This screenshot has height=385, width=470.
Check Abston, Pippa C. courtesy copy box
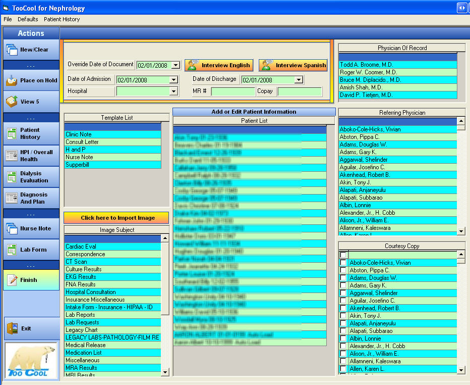click(x=343, y=270)
